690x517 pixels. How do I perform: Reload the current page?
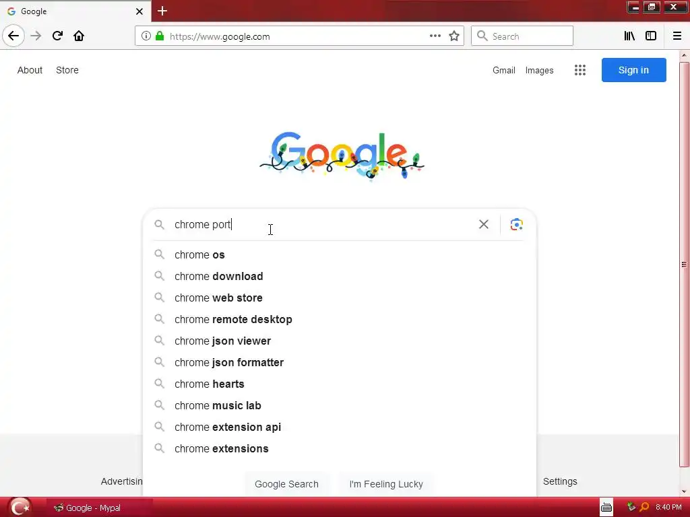(x=58, y=36)
